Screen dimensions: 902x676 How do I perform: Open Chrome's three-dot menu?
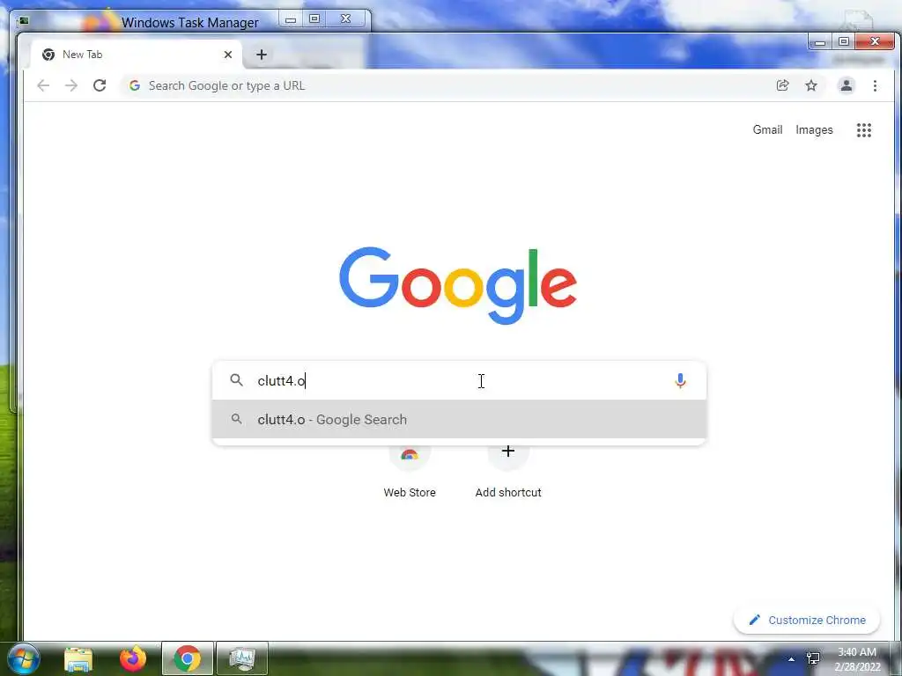(x=875, y=85)
